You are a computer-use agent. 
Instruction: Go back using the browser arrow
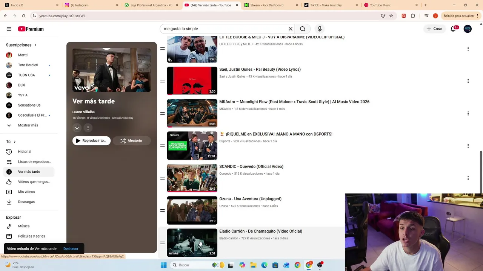5,16
